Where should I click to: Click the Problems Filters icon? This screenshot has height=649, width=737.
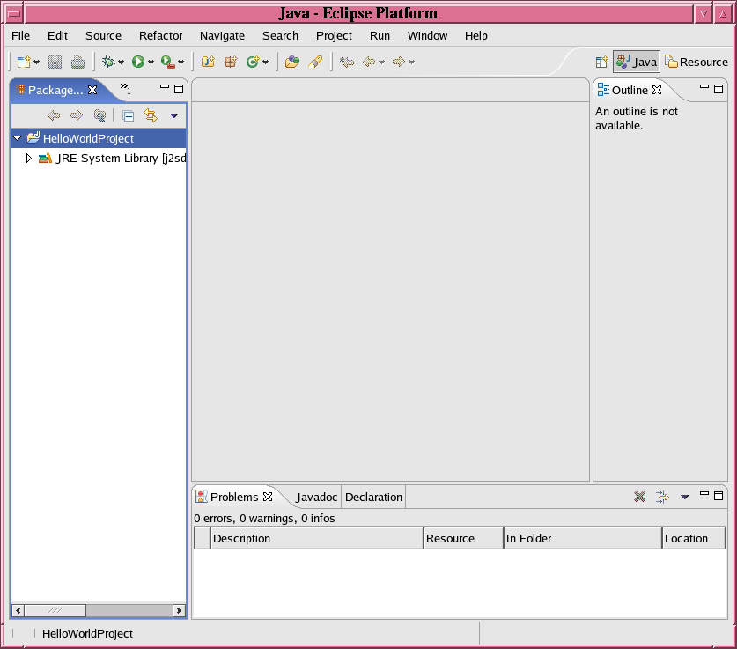662,497
